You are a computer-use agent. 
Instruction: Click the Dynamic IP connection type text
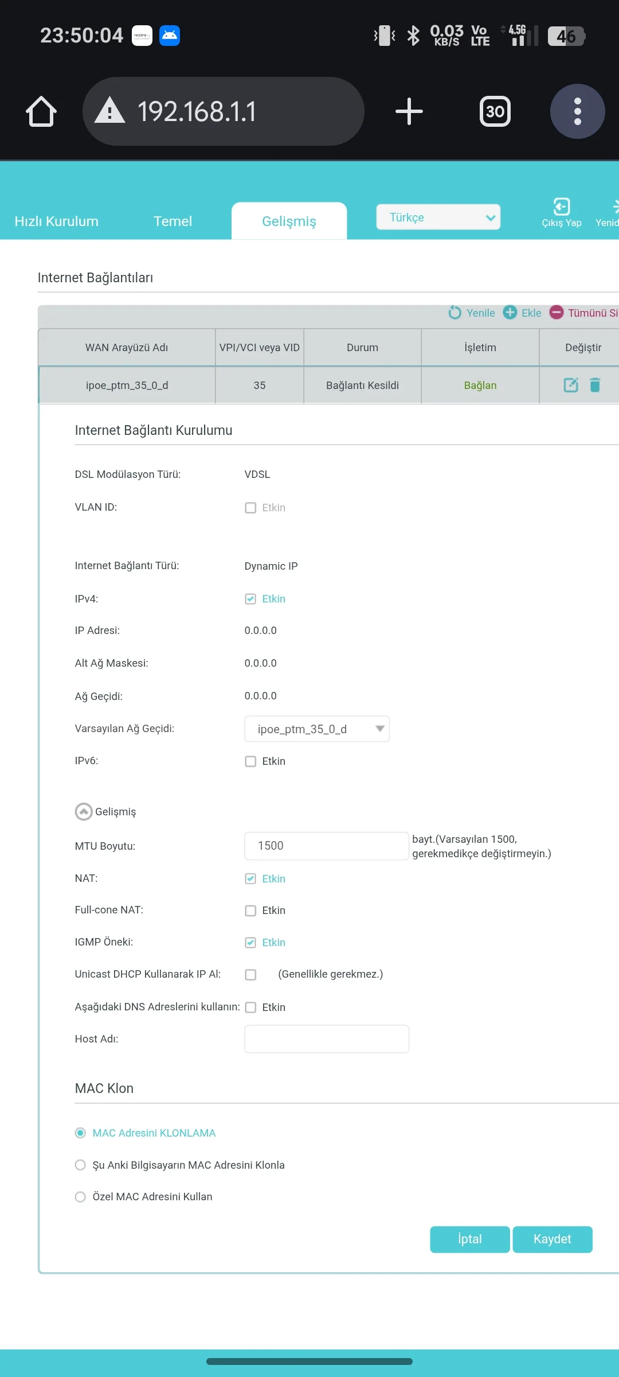271,566
